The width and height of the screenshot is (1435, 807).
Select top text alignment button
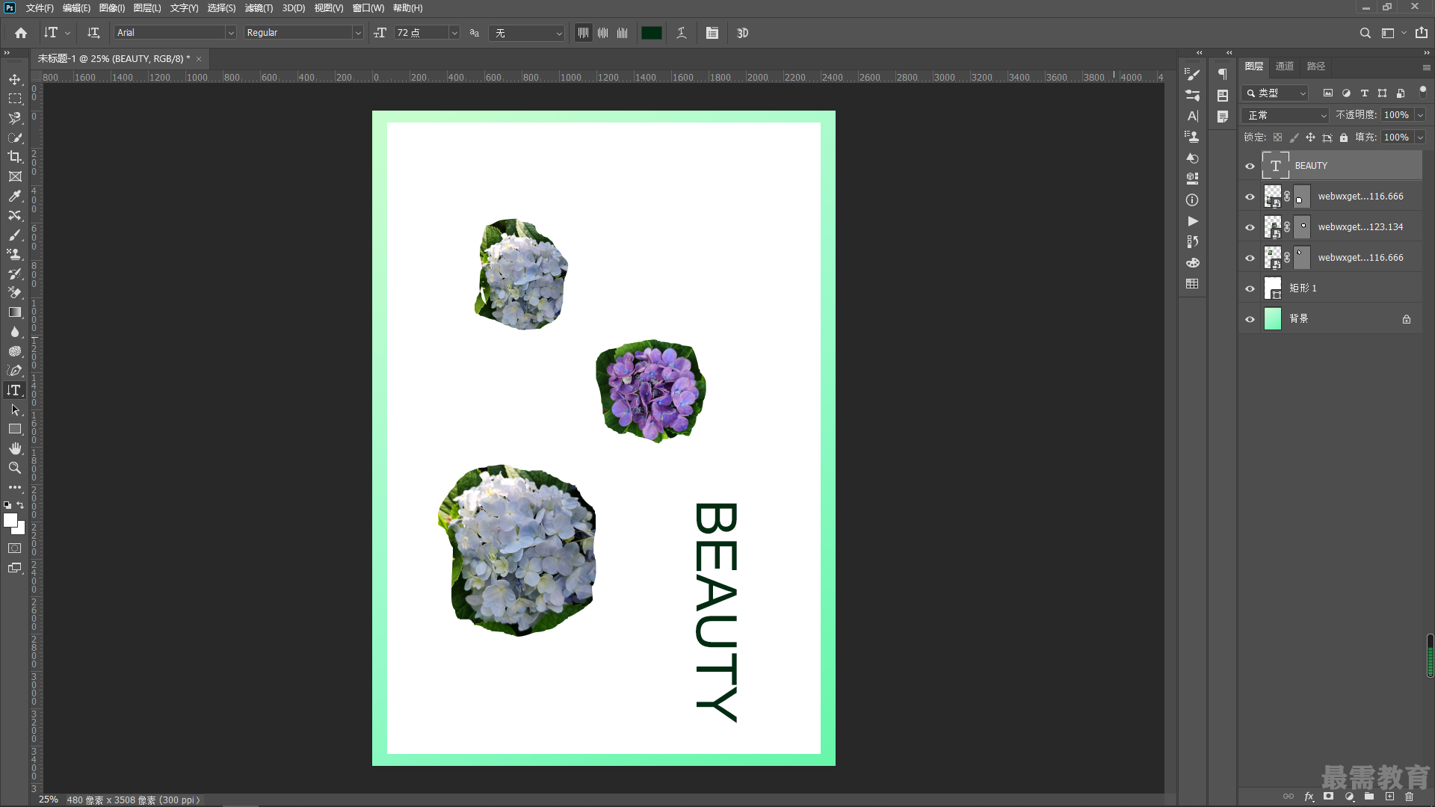point(584,33)
